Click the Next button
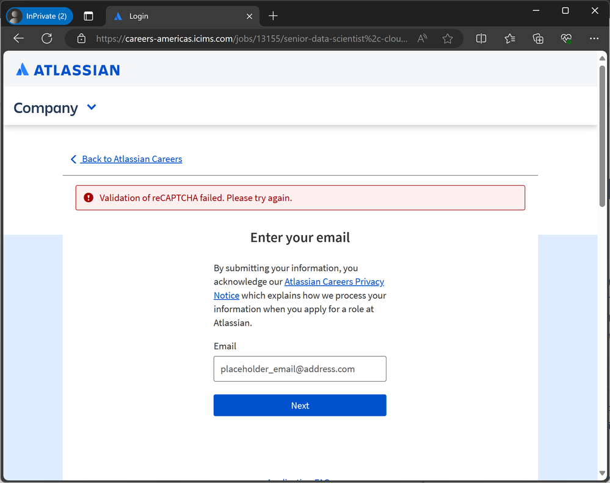 coord(300,405)
